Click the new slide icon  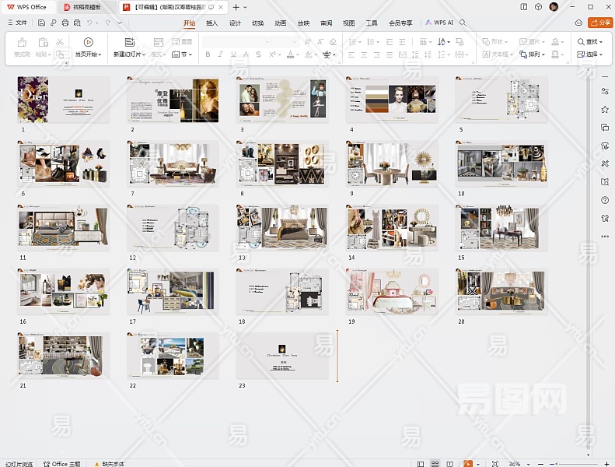coord(129,42)
